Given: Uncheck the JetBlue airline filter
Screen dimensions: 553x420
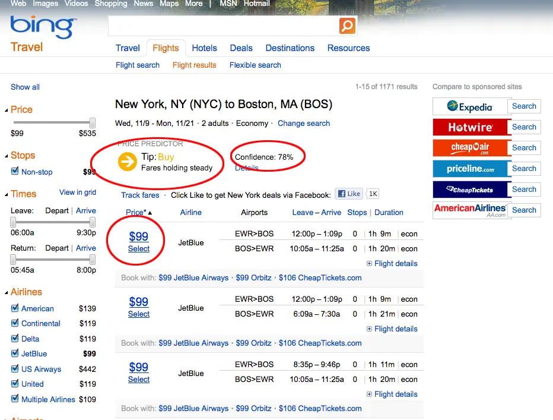Looking at the screenshot, I should (15, 353).
